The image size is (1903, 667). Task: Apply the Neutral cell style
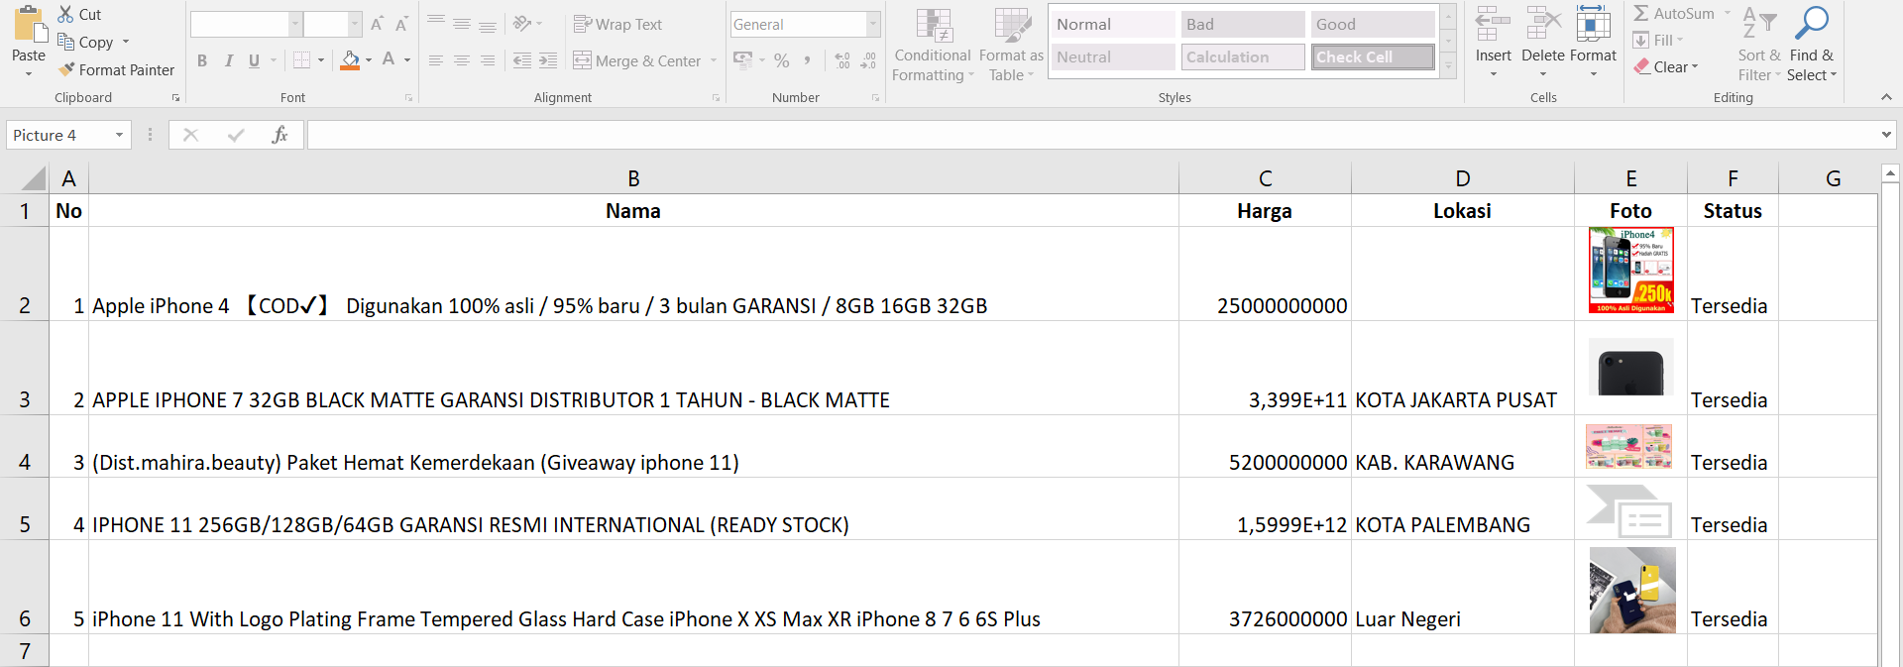coord(1113,56)
